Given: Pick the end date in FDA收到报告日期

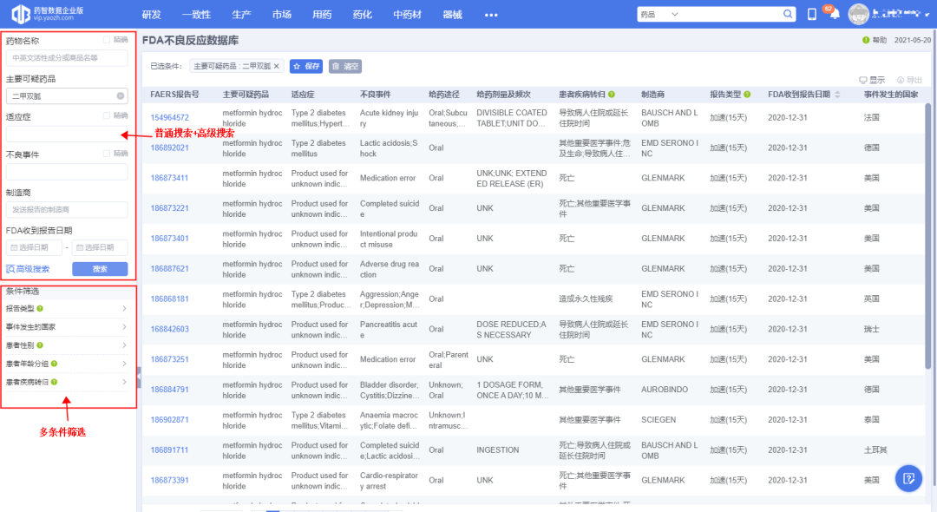Looking at the screenshot, I should pyautogui.click(x=100, y=247).
